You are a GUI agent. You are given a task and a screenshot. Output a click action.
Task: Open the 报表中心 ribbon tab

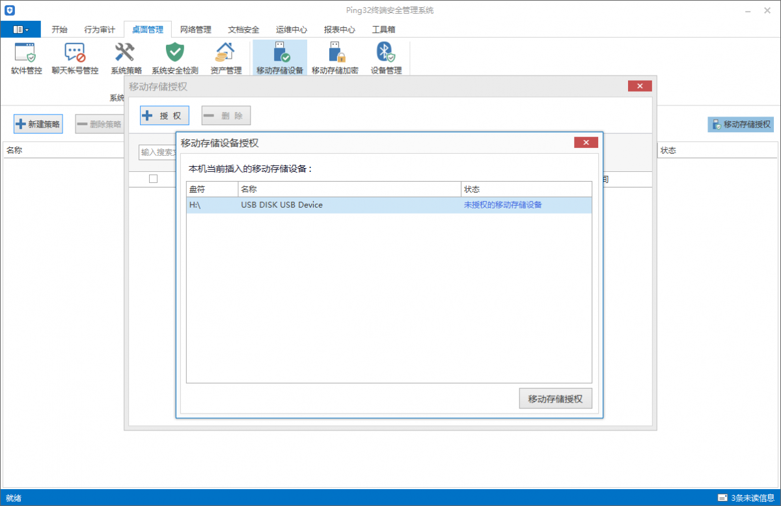pyautogui.click(x=339, y=29)
